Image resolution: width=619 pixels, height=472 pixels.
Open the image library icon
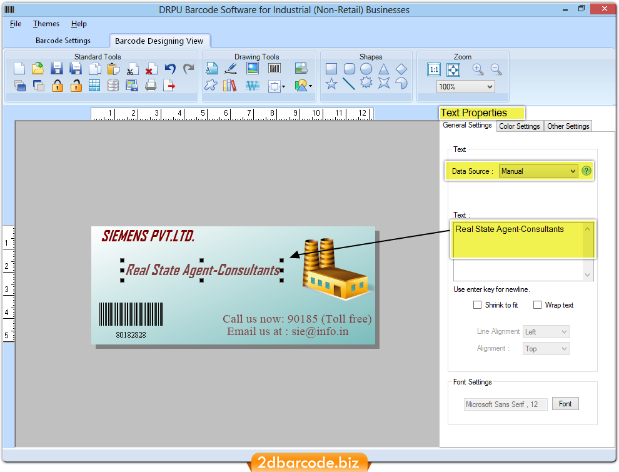click(301, 69)
